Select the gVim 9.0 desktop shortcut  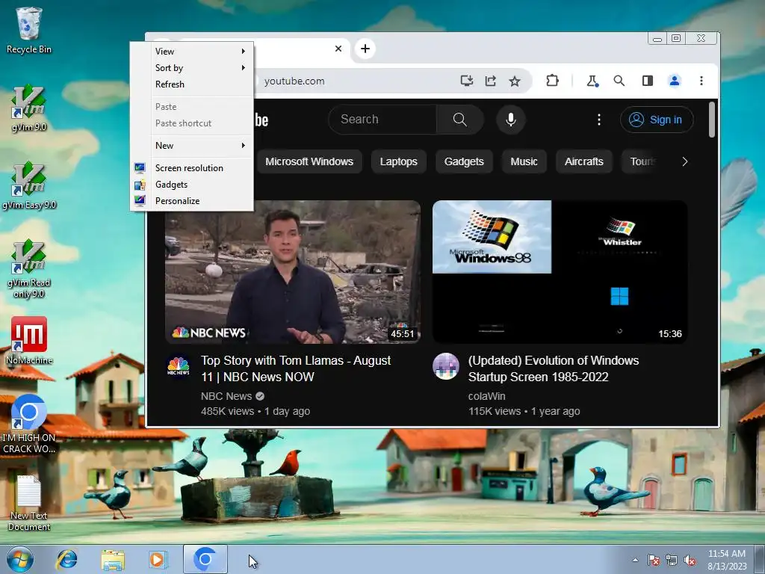29,108
